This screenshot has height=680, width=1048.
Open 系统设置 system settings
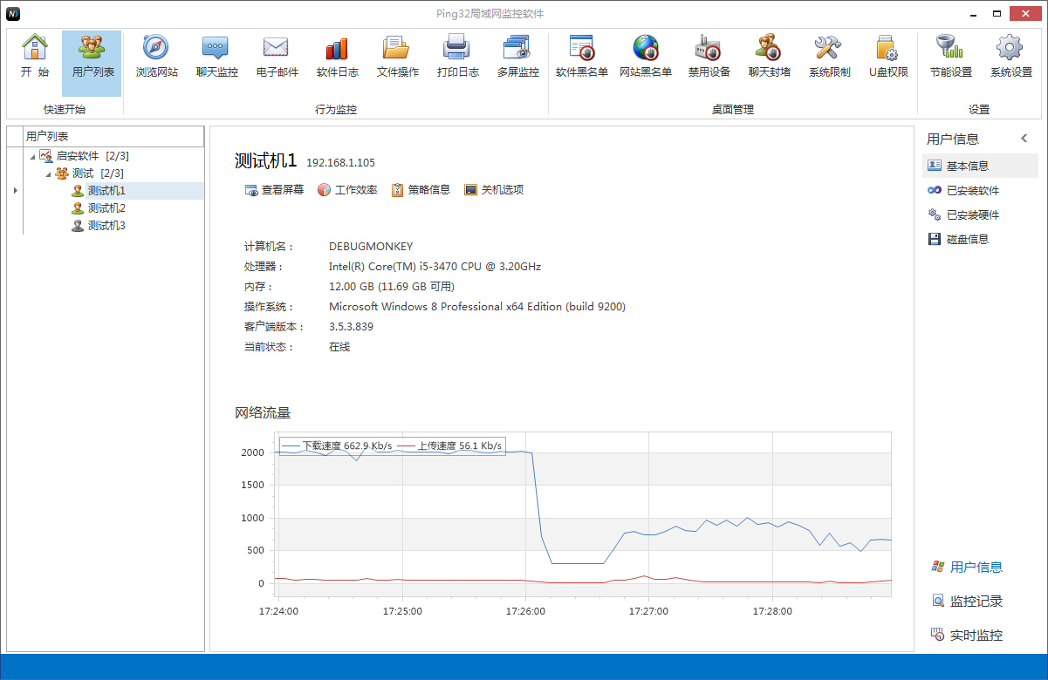pyautogui.click(x=1010, y=57)
